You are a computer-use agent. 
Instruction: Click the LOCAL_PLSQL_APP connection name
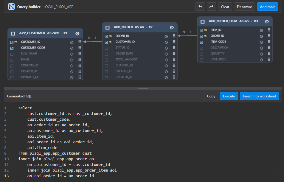tap(58, 7)
